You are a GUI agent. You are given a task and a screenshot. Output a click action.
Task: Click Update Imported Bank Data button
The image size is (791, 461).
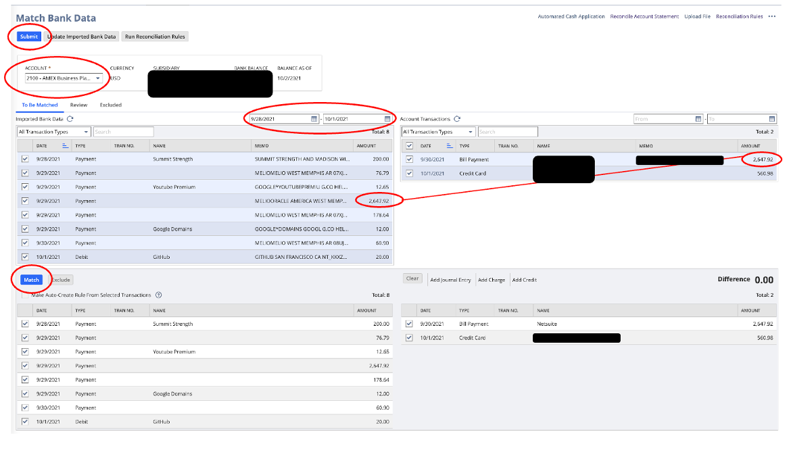82,37
